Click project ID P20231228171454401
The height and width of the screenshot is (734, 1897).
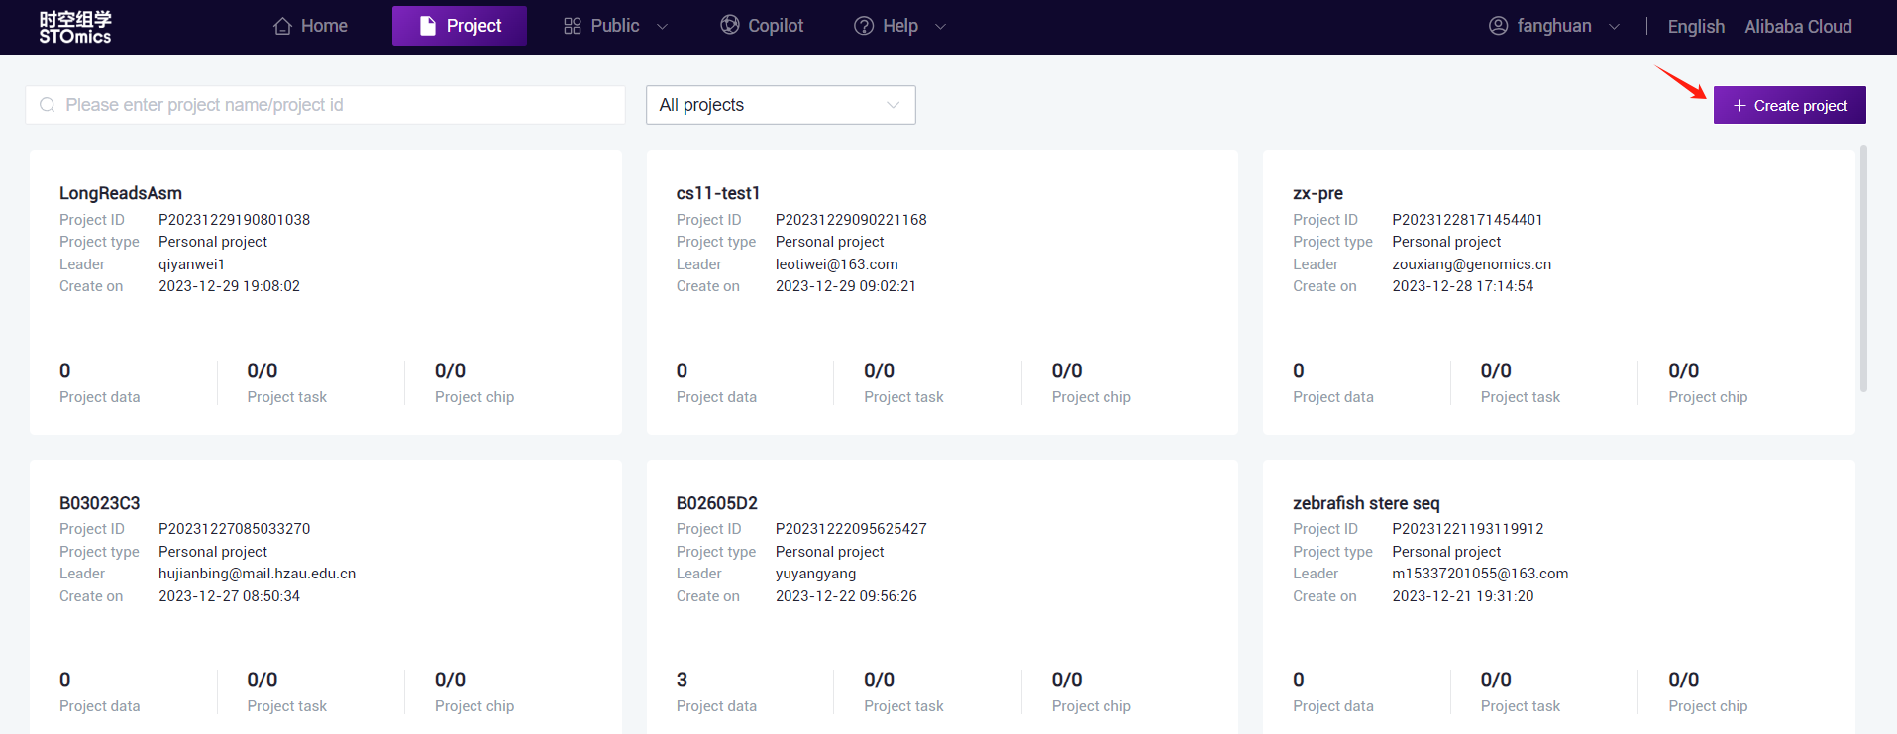(1467, 220)
